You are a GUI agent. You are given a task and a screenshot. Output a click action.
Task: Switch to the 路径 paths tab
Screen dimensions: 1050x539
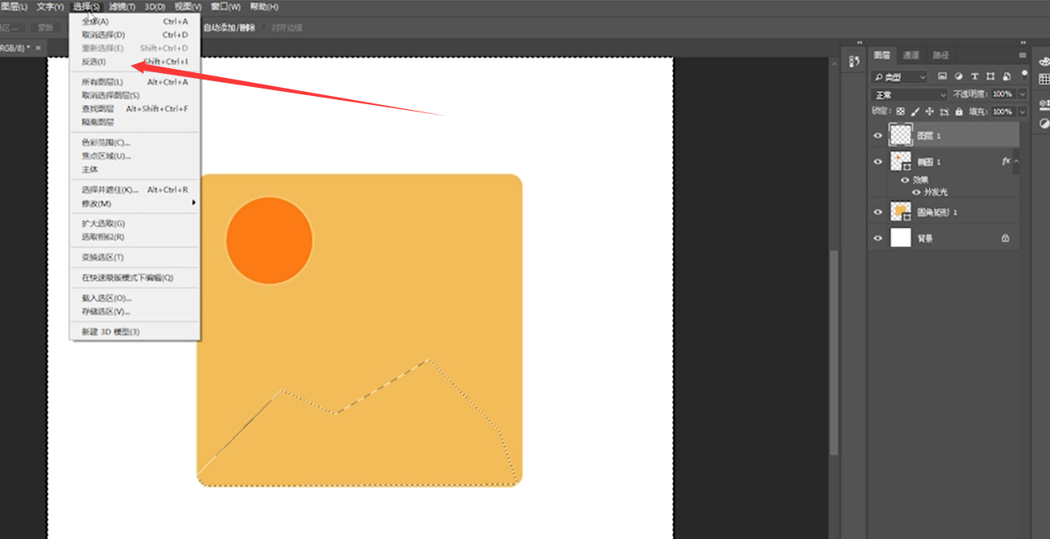pyautogui.click(x=940, y=55)
